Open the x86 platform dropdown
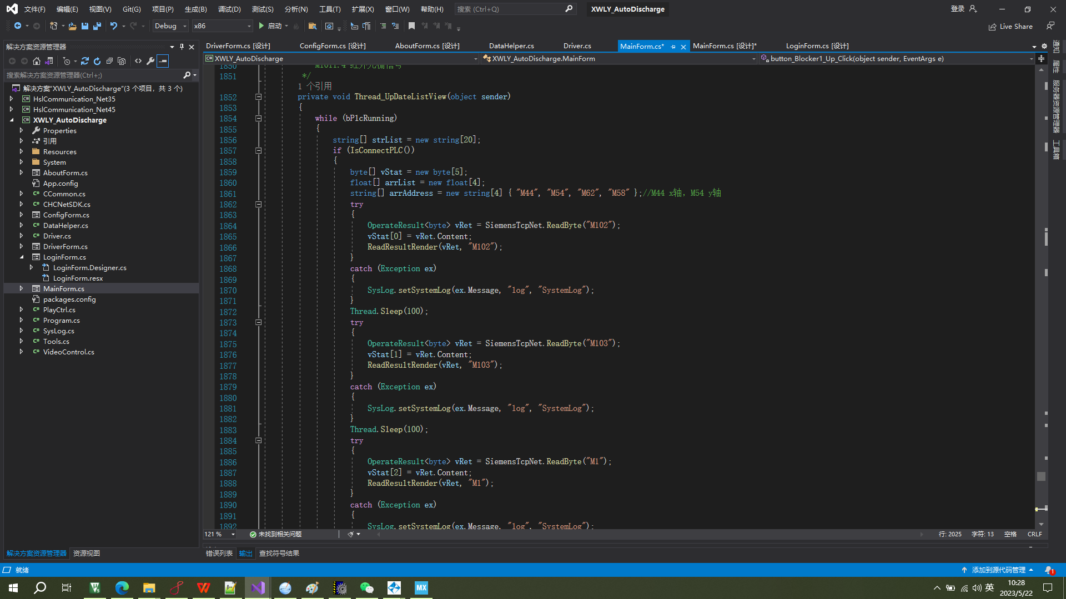Screen dimensions: 1066x599 [x=222, y=26]
